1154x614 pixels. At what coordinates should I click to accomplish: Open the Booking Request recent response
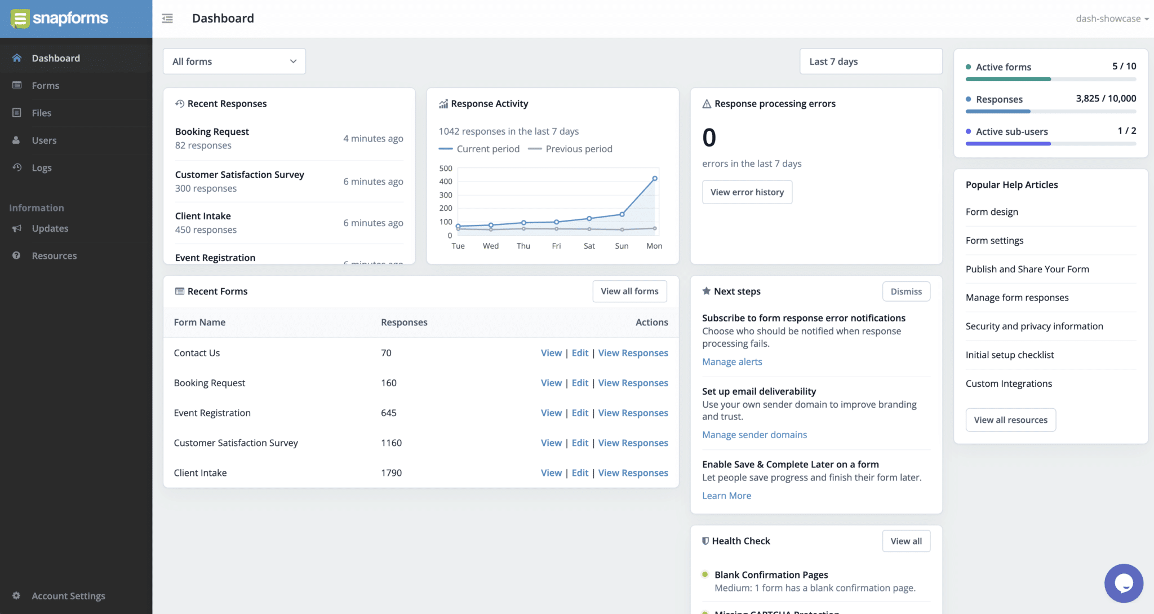[x=289, y=138]
